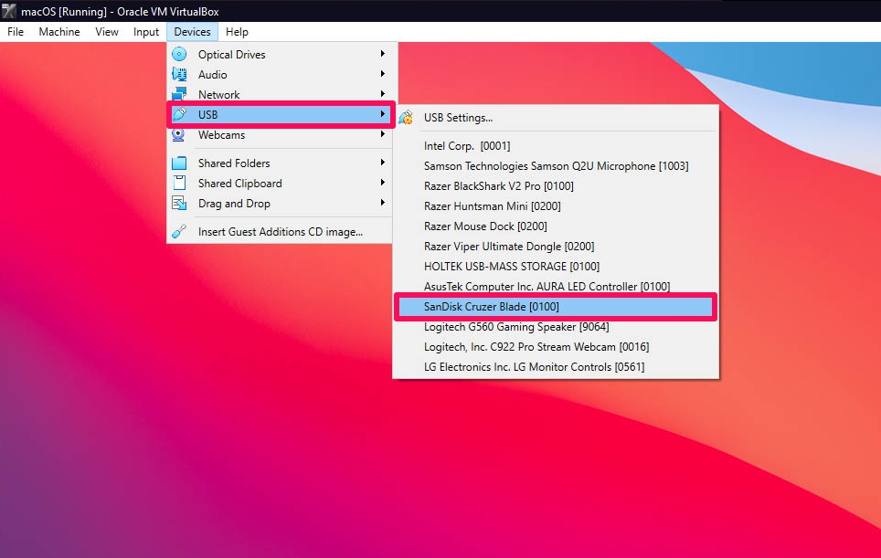
Task: Expand the Audio submenu arrow
Action: pos(383,74)
